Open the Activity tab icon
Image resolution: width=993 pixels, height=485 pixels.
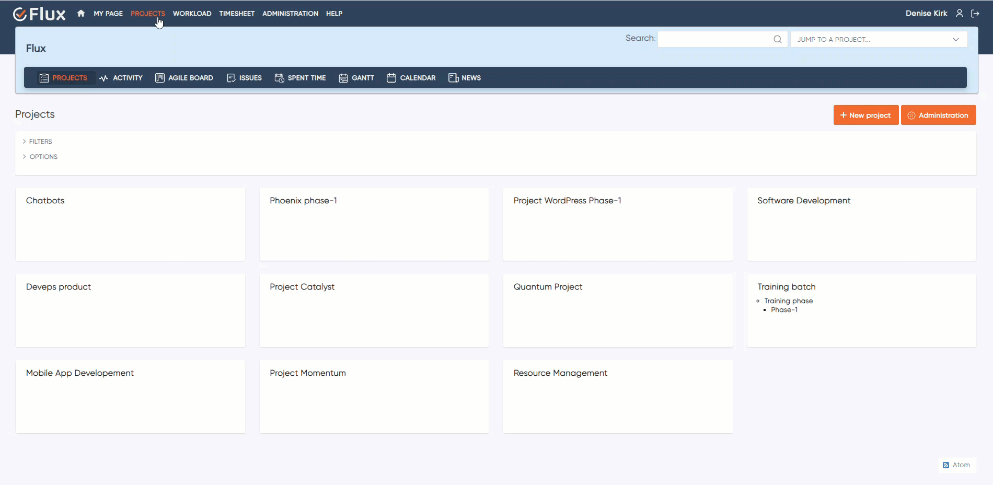click(x=102, y=77)
